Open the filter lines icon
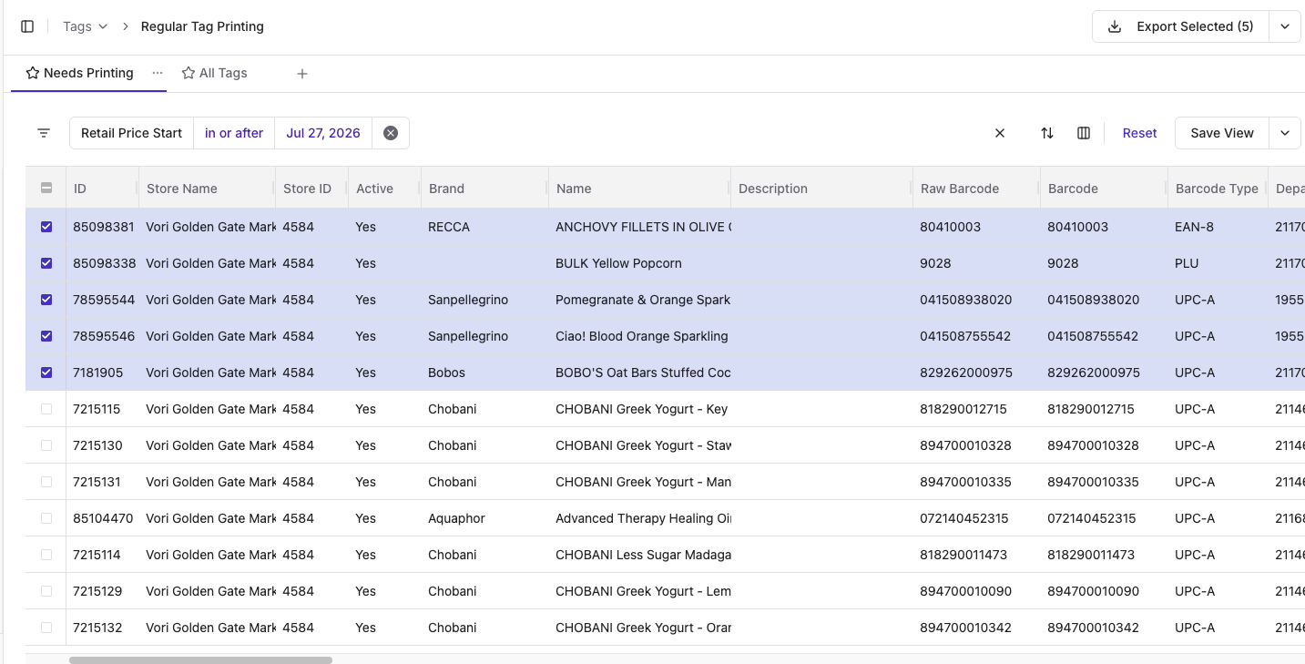This screenshot has height=664, width=1305. tap(44, 133)
